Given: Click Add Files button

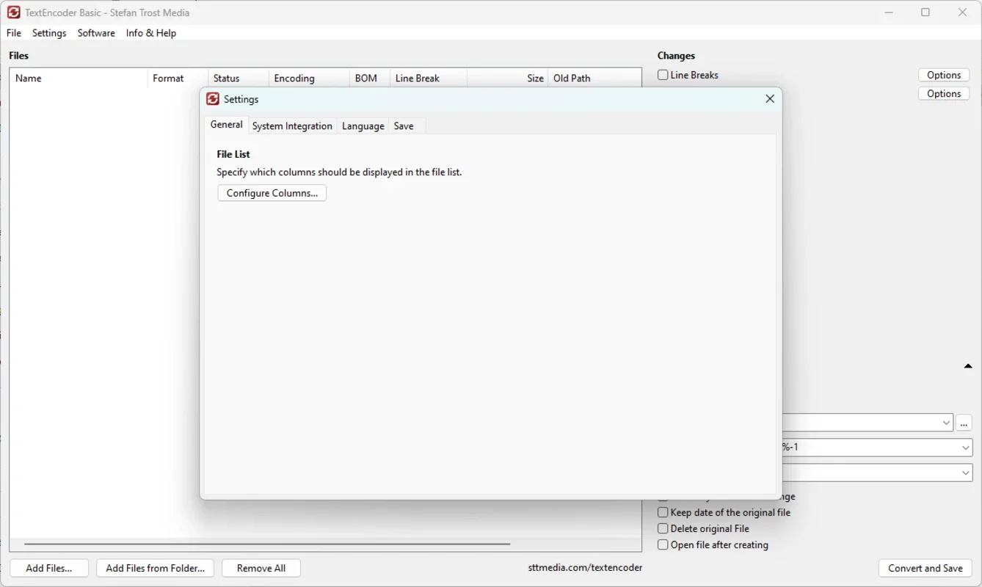Looking at the screenshot, I should tap(49, 568).
